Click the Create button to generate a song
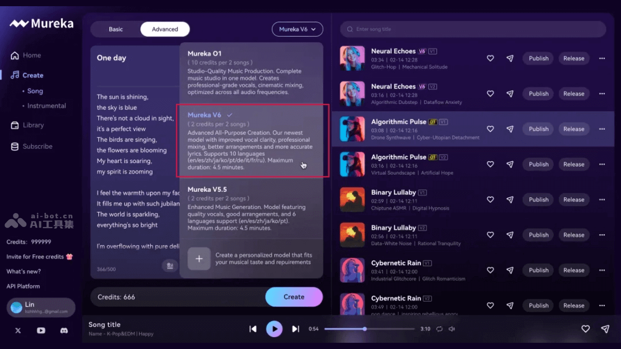The image size is (621, 349). click(x=294, y=297)
